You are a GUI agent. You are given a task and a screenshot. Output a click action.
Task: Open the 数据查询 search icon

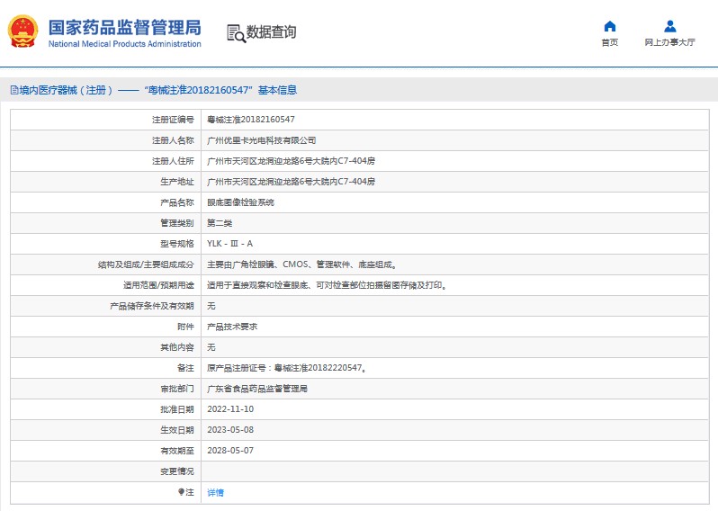tap(237, 33)
